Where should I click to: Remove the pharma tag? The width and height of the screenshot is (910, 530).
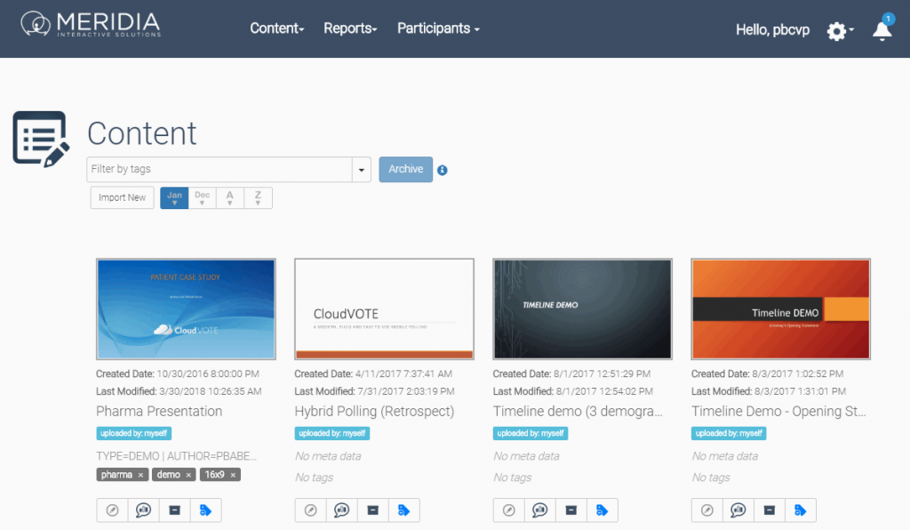click(140, 475)
